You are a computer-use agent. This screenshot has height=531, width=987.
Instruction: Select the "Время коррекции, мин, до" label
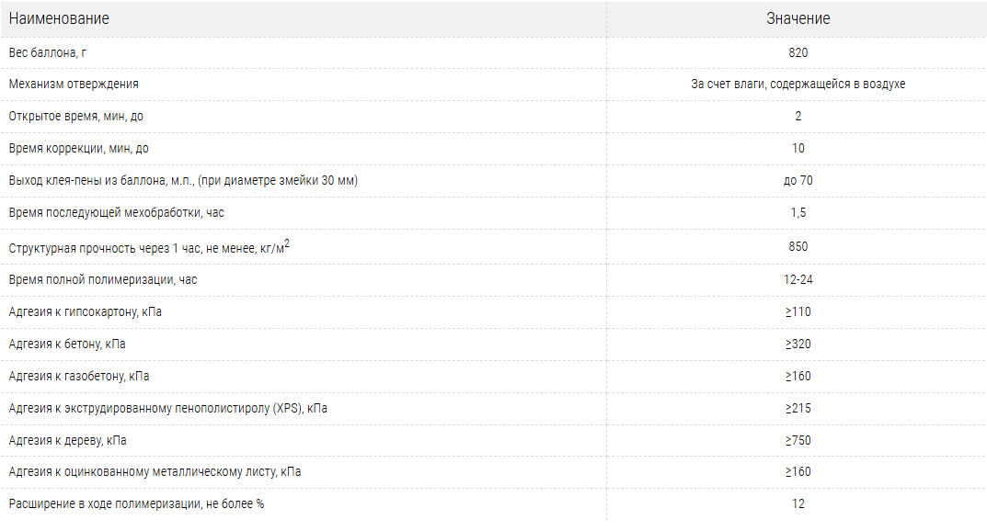(78, 148)
